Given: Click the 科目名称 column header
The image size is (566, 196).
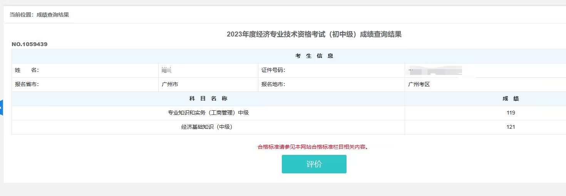Looking at the screenshot, I should point(208,99).
